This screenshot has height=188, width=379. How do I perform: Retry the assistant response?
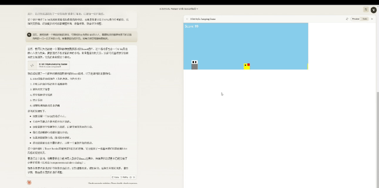(124, 177)
